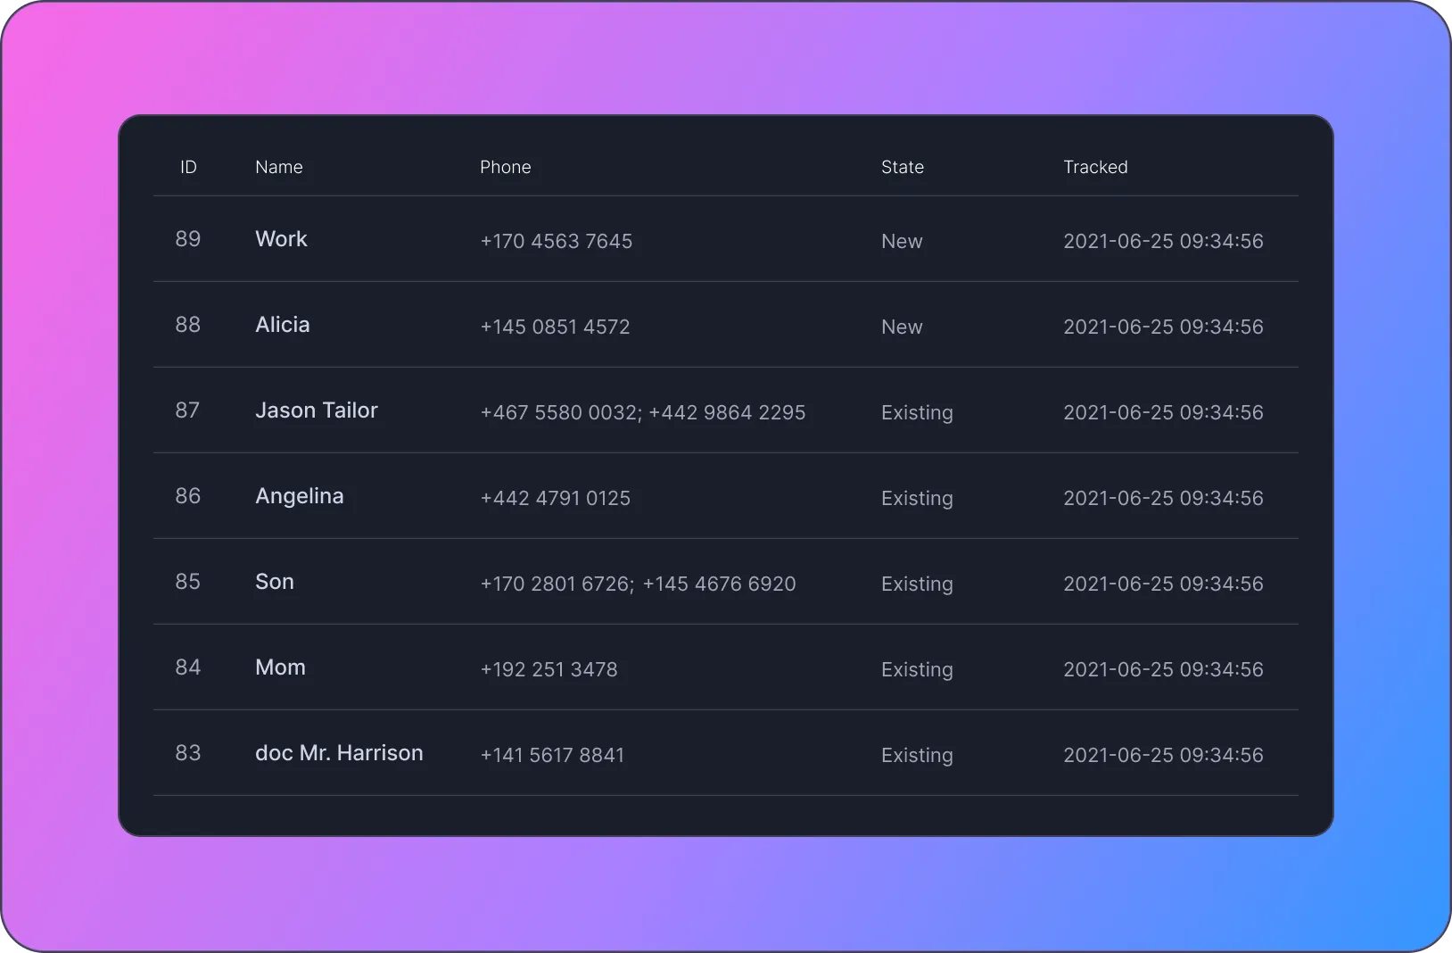Viewport: 1452px width, 953px height.
Task: Click the State column header
Action: coord(902,167)
